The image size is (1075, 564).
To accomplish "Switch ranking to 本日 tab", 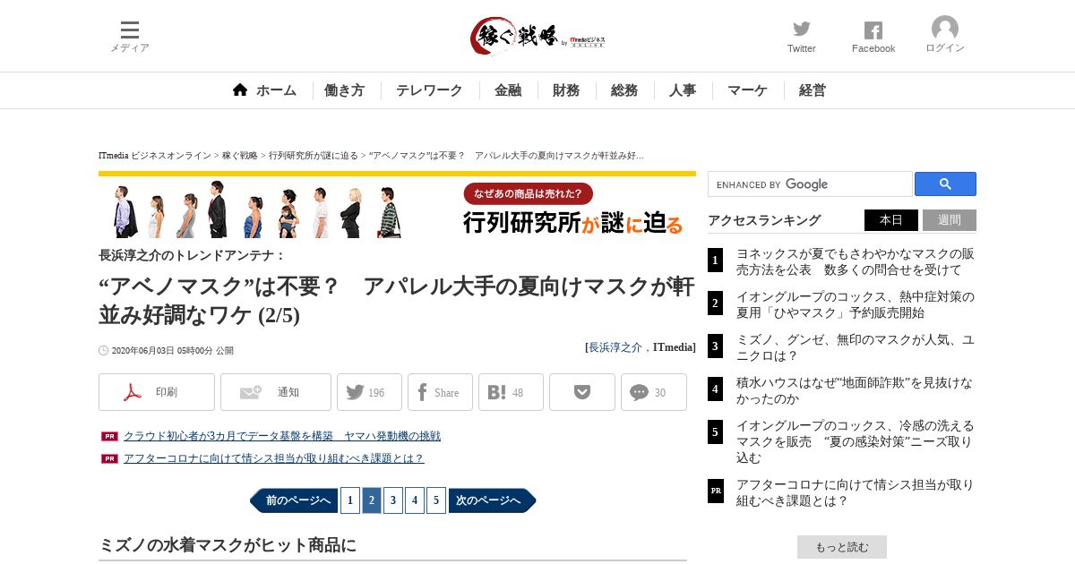I will pos(891,220).
